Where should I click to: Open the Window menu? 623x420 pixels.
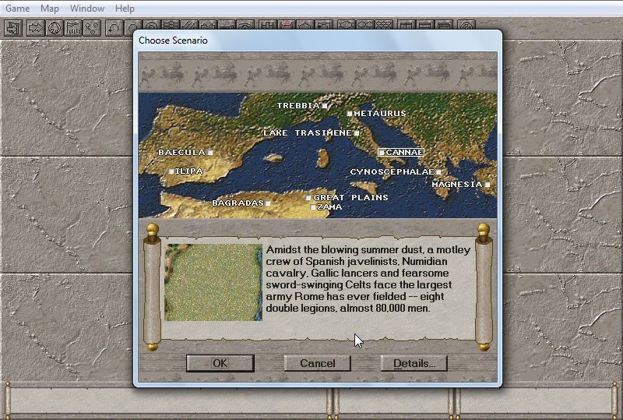(x=87, y=9)
